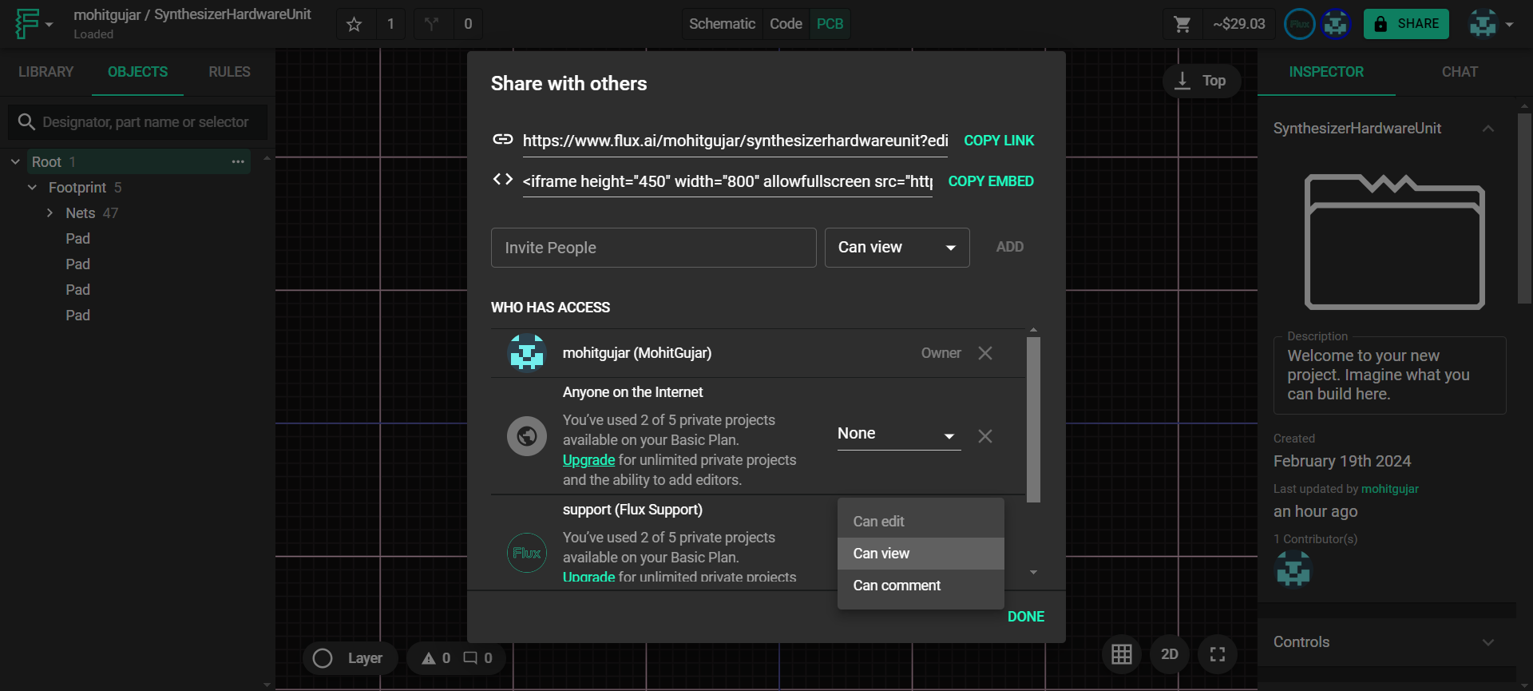Screen dimensions: 1533x691
Task: Select the INSPECTOR tab
Action: pos(1326,72)
